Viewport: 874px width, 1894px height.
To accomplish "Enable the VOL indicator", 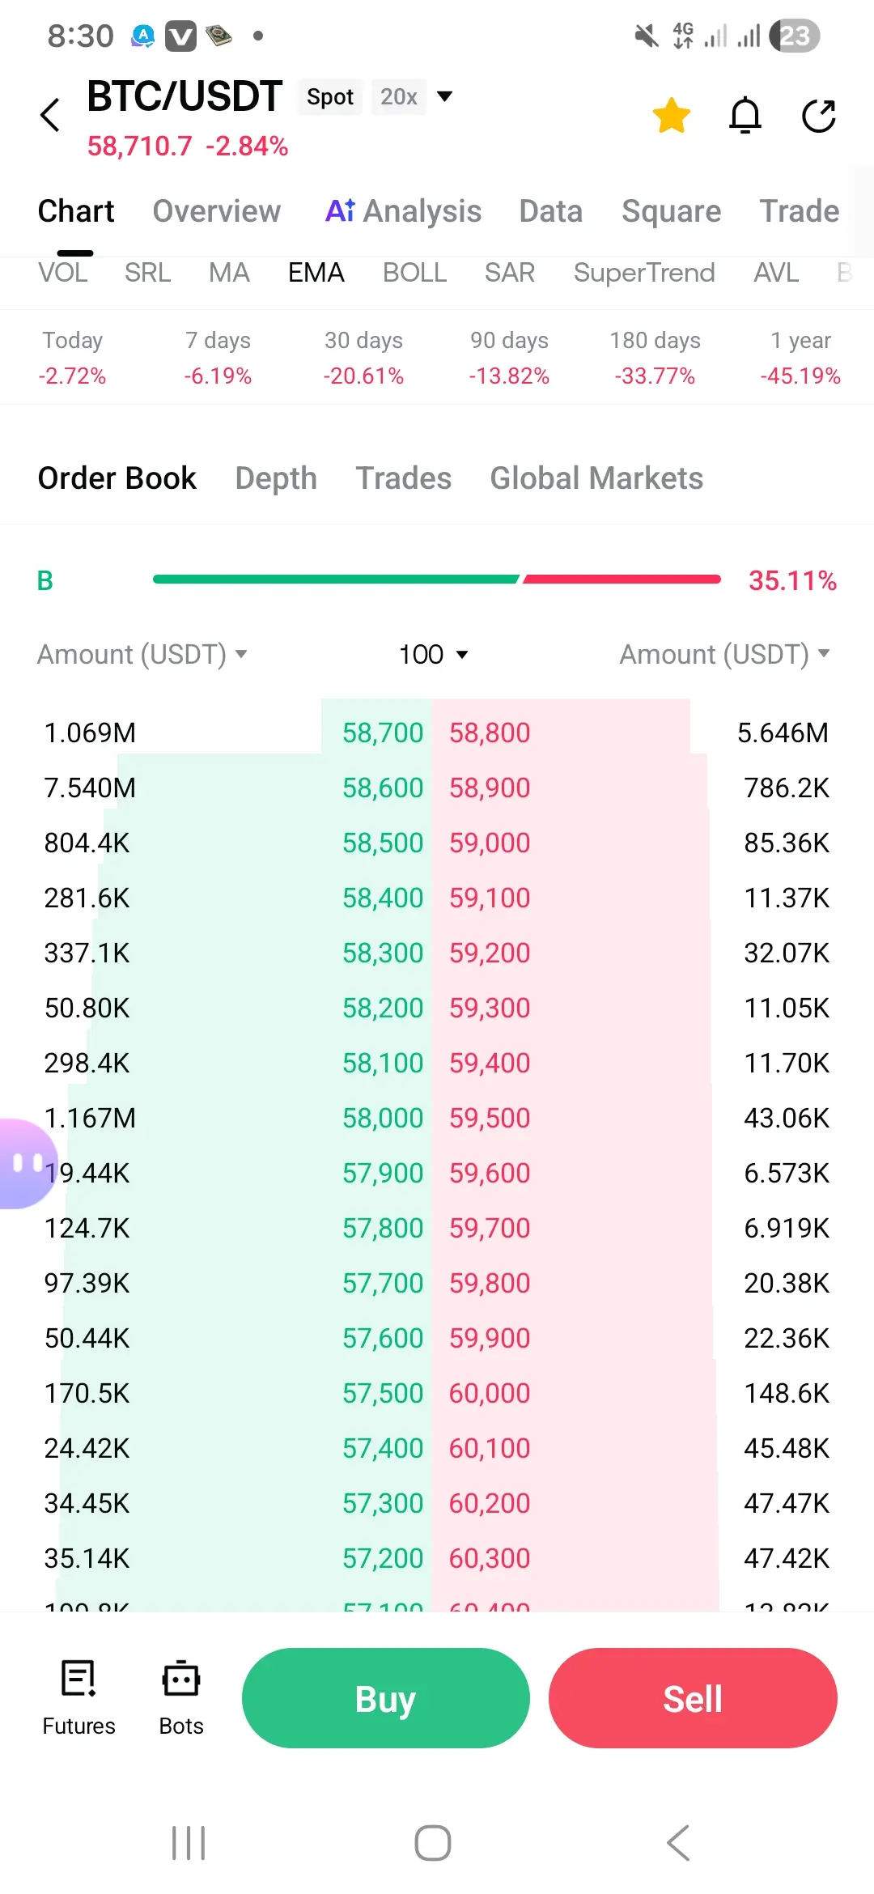I will (x=63, y=273).
